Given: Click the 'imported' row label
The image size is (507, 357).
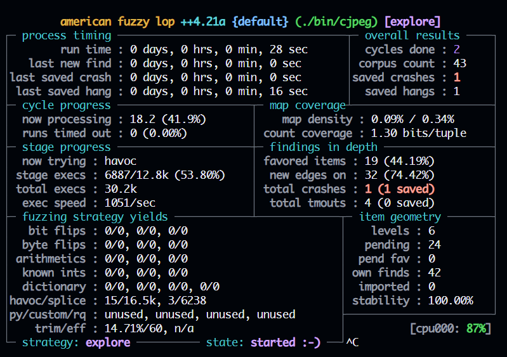Looking at the screenshot, I should [384, 286].
